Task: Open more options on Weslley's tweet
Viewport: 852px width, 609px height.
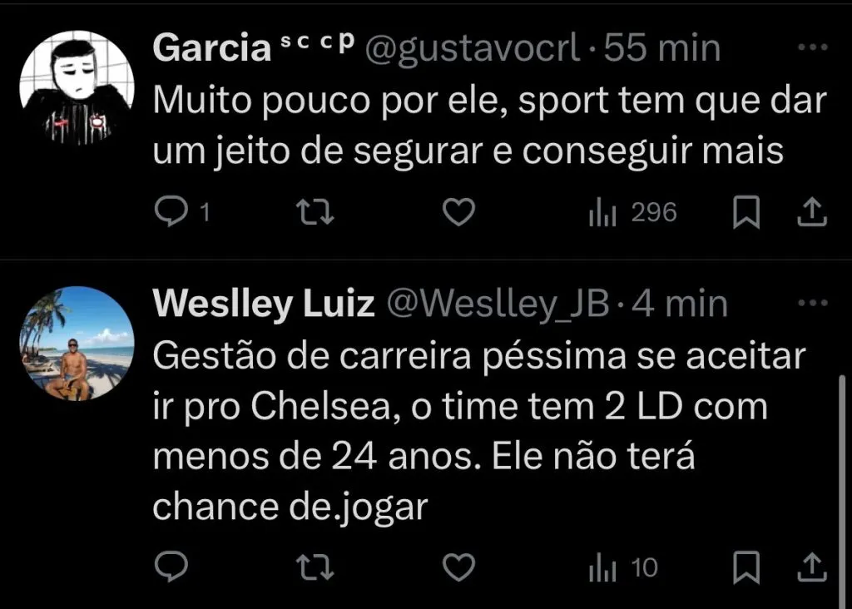Action: 808,304
